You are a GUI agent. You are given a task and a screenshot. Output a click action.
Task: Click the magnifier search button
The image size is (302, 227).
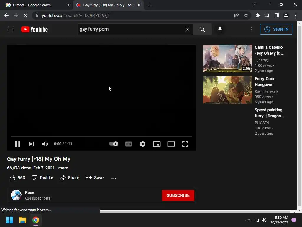202,29
